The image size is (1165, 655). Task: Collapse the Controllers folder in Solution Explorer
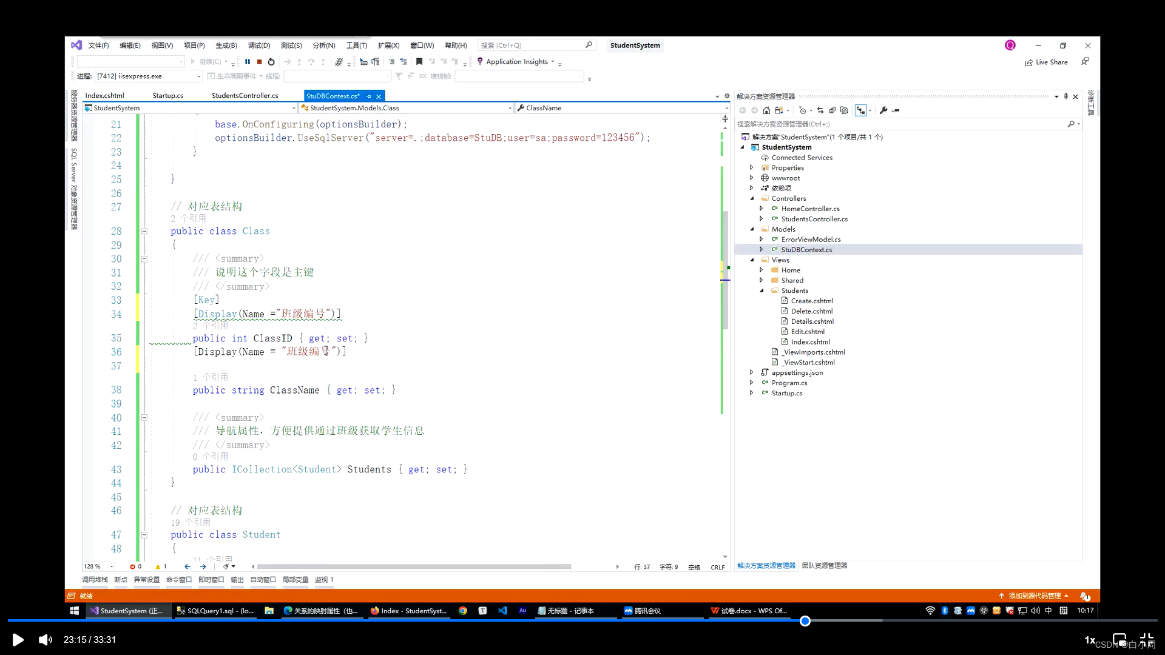(x=752, y=198)
